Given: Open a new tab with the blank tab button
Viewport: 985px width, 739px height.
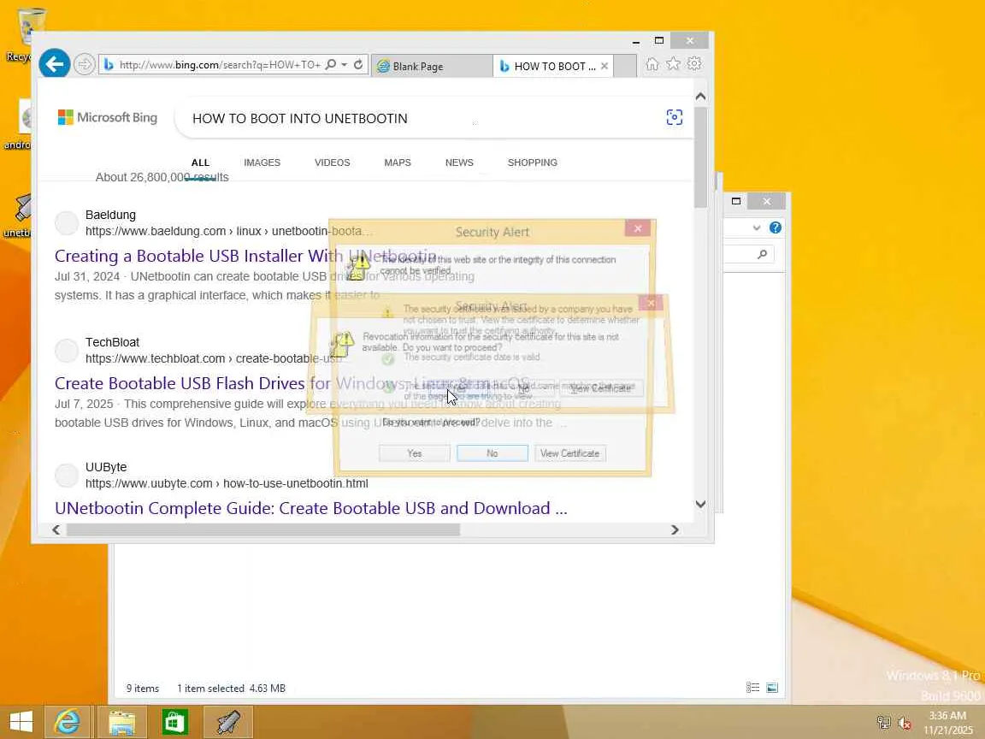Looking at the screenshot, I should pos(624,66).
